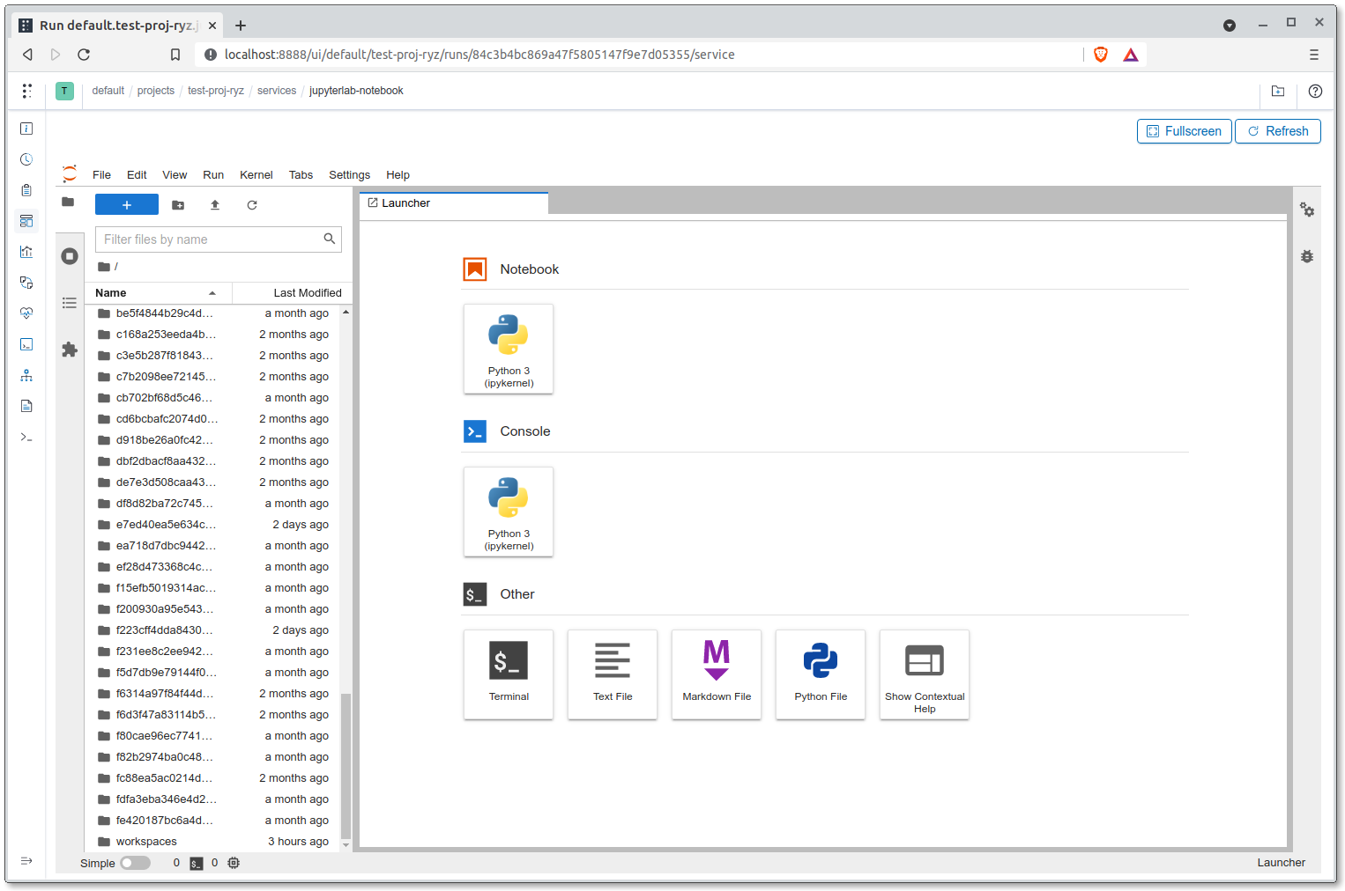Screen dimensions: 1345x891
Task: Click the file list scrollbar thumb
Action: 346,766
